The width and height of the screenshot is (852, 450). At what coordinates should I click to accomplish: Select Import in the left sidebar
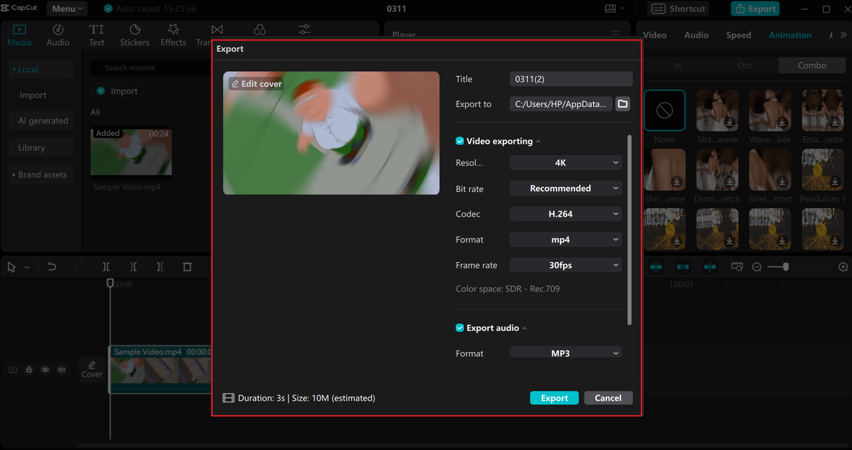coord(33,95)
